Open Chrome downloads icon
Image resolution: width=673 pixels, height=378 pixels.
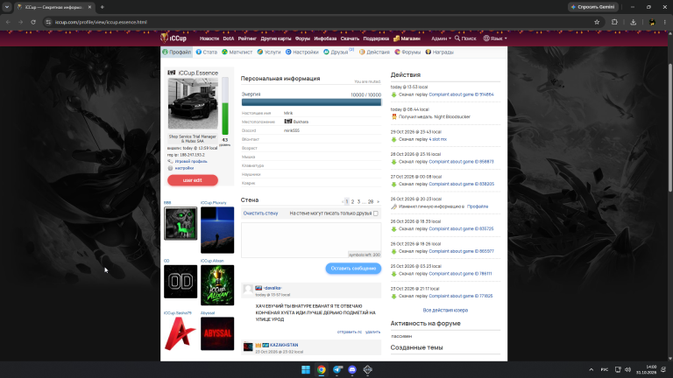[633, 22]
